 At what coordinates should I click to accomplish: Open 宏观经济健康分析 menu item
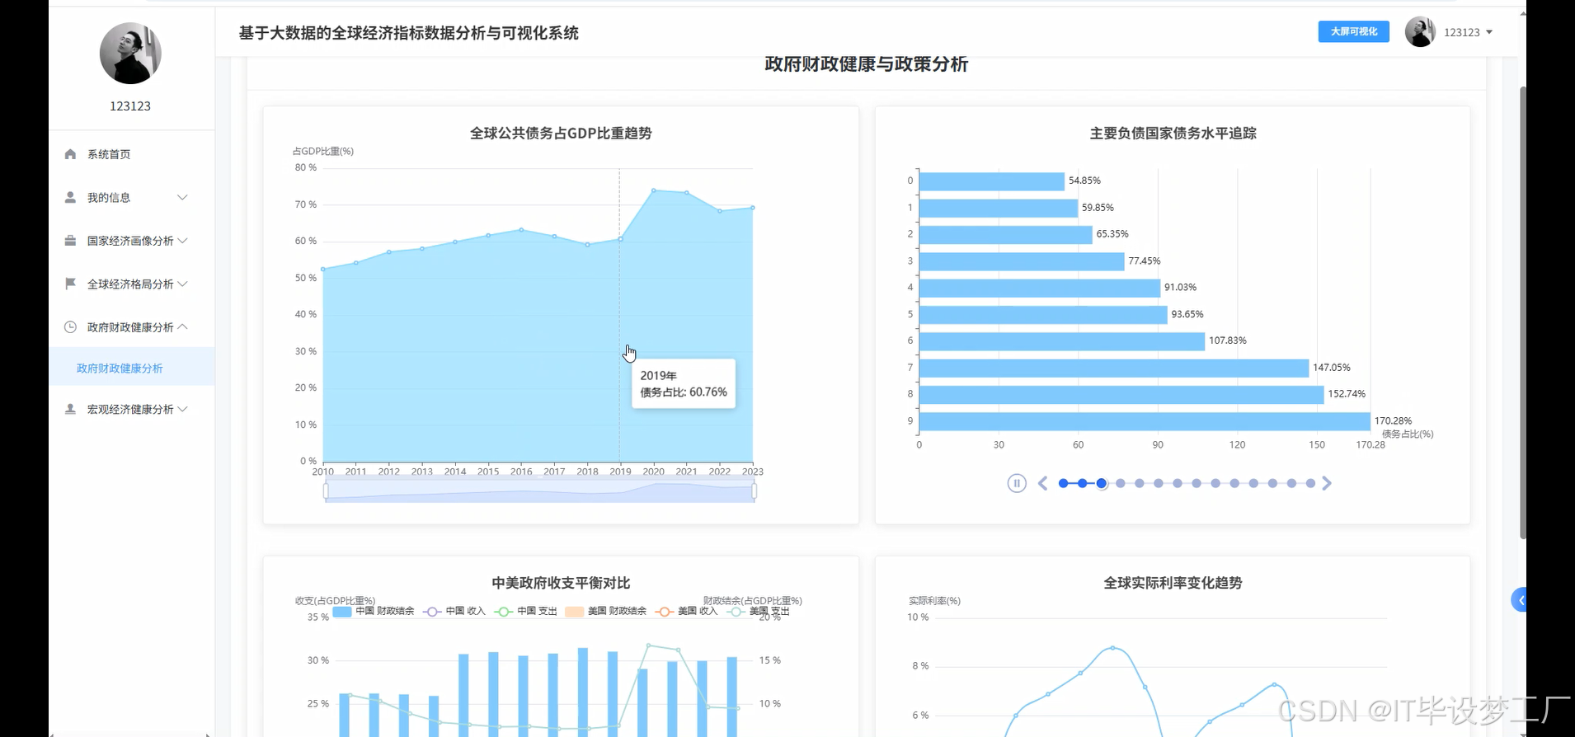[x=132, y=409]
